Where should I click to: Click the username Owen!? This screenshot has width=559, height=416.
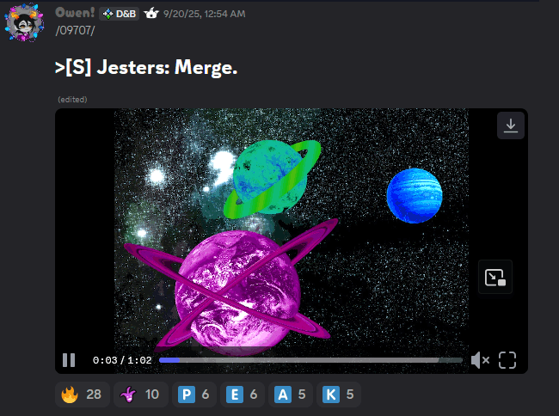[75, 13]
